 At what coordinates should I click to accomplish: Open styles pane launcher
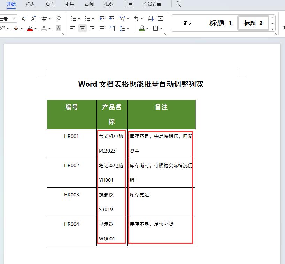click(276, 34)
